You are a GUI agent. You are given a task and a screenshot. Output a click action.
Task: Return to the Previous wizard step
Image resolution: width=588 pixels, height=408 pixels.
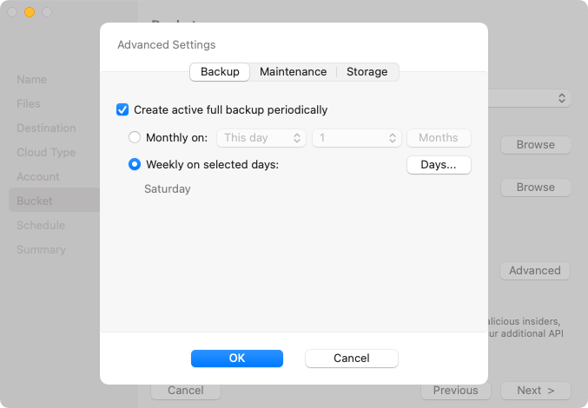[x=456, y=391]
